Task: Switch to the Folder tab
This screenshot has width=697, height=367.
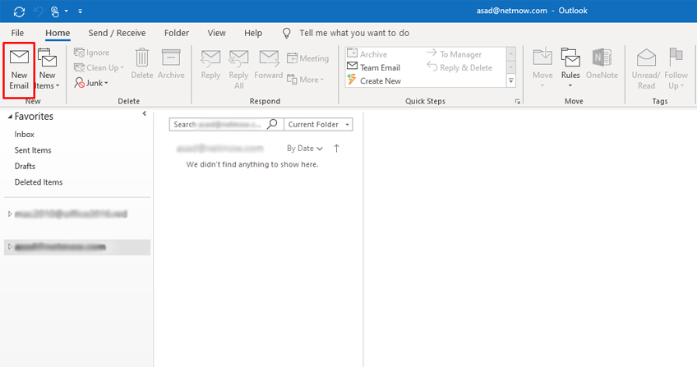Action: click(177, 33)
